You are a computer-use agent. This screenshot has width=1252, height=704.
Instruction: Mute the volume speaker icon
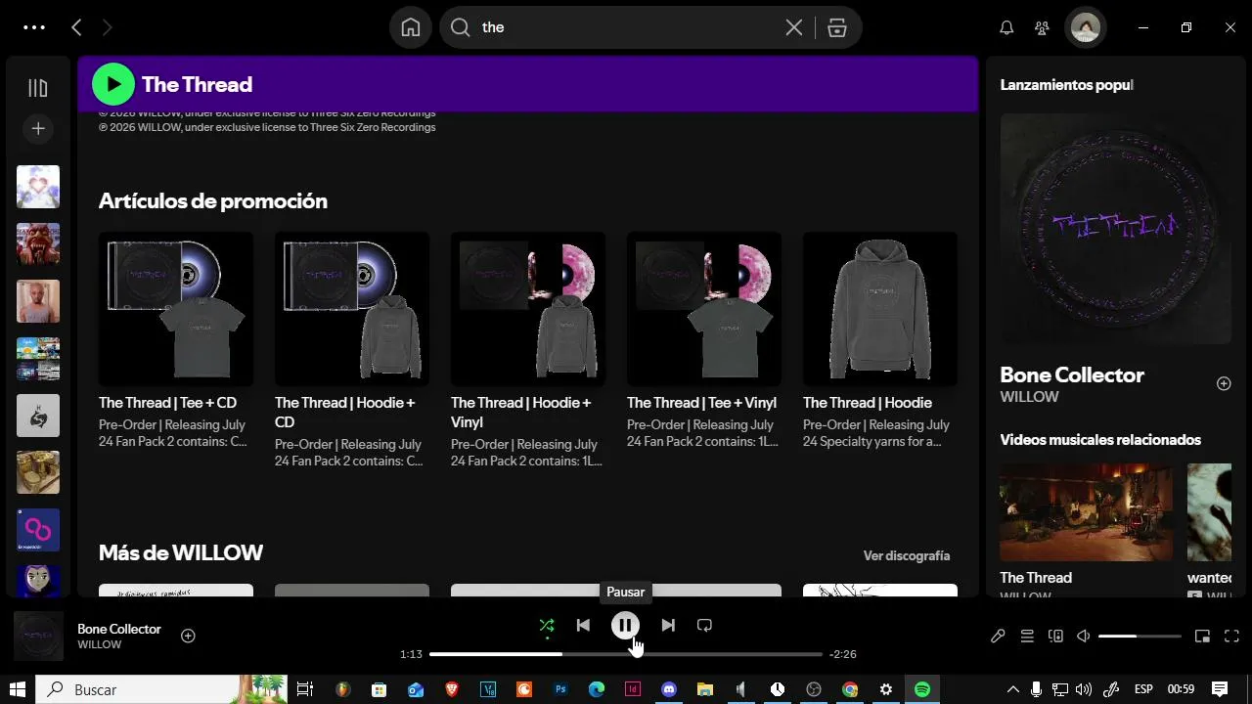tap(1084, 637)
